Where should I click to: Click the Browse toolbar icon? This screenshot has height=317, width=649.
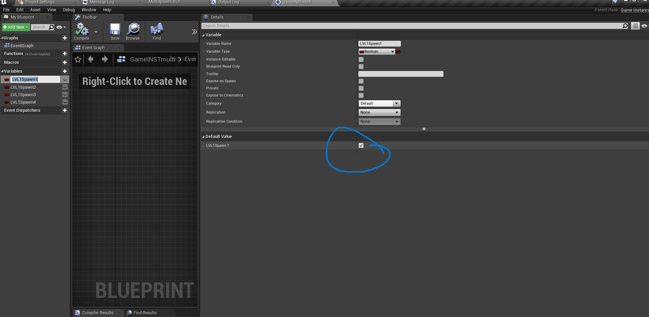(x=133, y=31)
